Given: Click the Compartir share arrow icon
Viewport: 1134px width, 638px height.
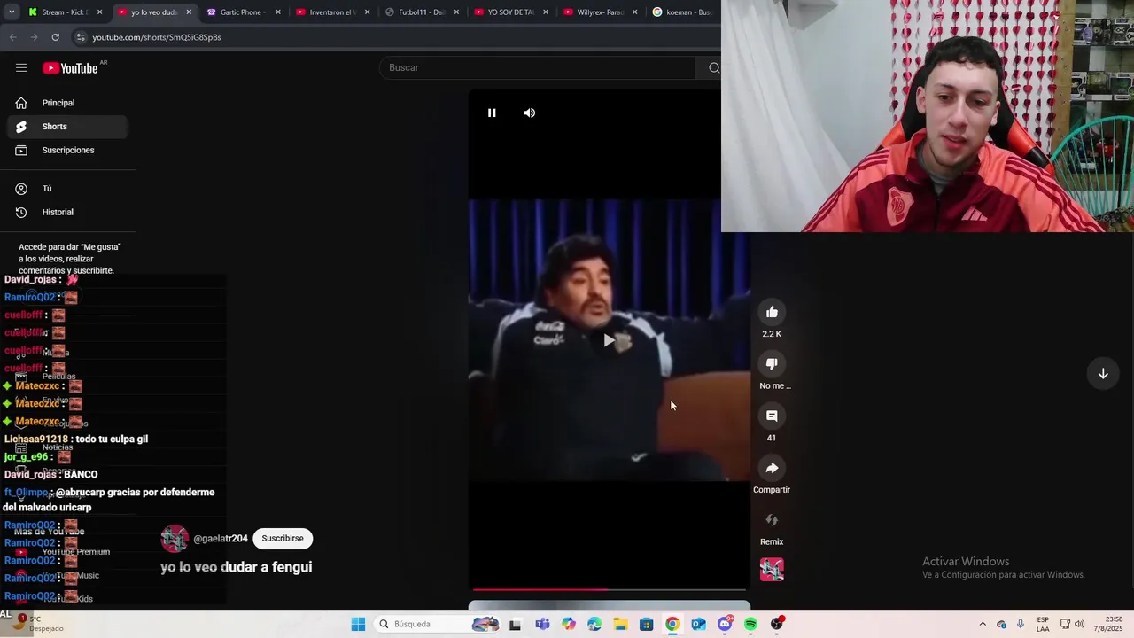Looking at the screenshot, I should coord(772,468).
